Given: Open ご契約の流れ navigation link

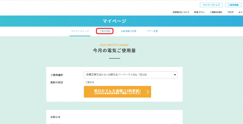Looking at the screenshot, I should (x=216, y=12).
